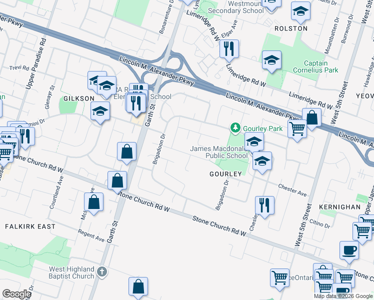Open the Google logo link
The image size is (374, 300).
coord(16,294)
